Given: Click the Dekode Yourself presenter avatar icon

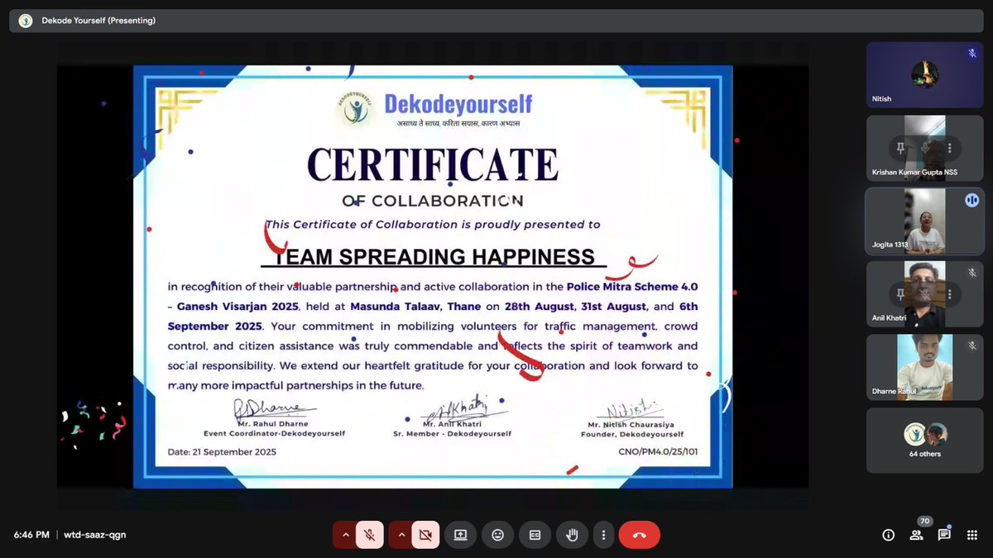Looking at the screenshot, I should point(26,21).
